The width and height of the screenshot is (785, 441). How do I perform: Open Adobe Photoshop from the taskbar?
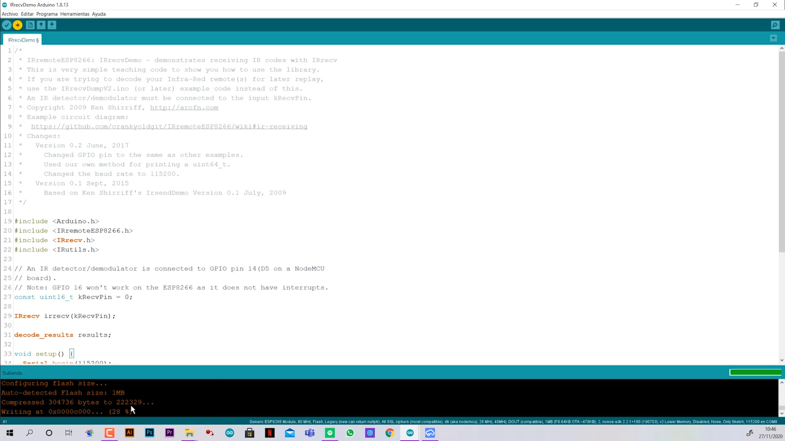(150, 433)
